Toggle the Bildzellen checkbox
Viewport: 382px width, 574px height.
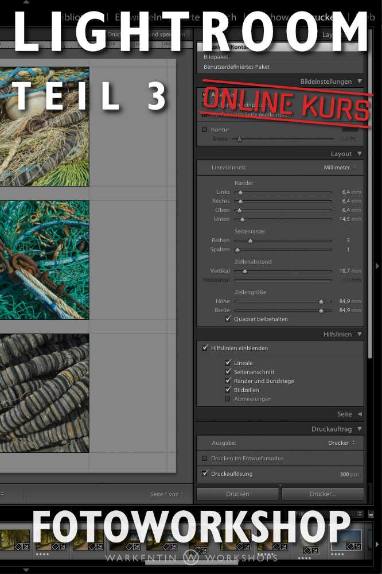click(x=228, y=390)
